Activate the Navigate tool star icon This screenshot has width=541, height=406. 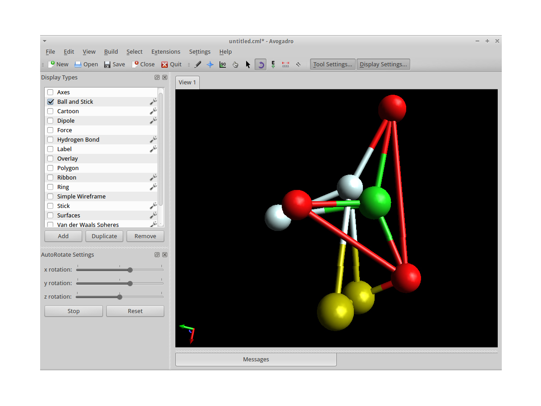(210, 65)
